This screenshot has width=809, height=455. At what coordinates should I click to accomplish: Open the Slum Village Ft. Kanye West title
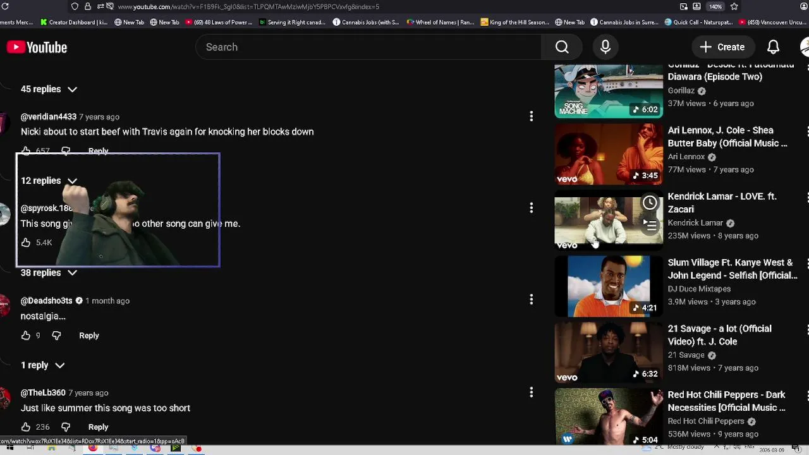point(733,269)
